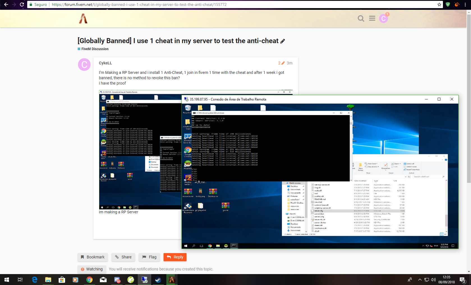The height and width of the screenshot is (285, 471).
Task: Open Steam from the taskbar
Action: [158, 279]
